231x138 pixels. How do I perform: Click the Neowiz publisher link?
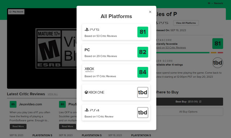(x=218, y=3)
